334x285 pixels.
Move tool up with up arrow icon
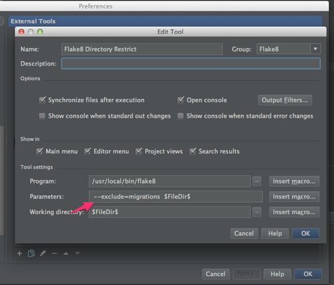[66, 254]
